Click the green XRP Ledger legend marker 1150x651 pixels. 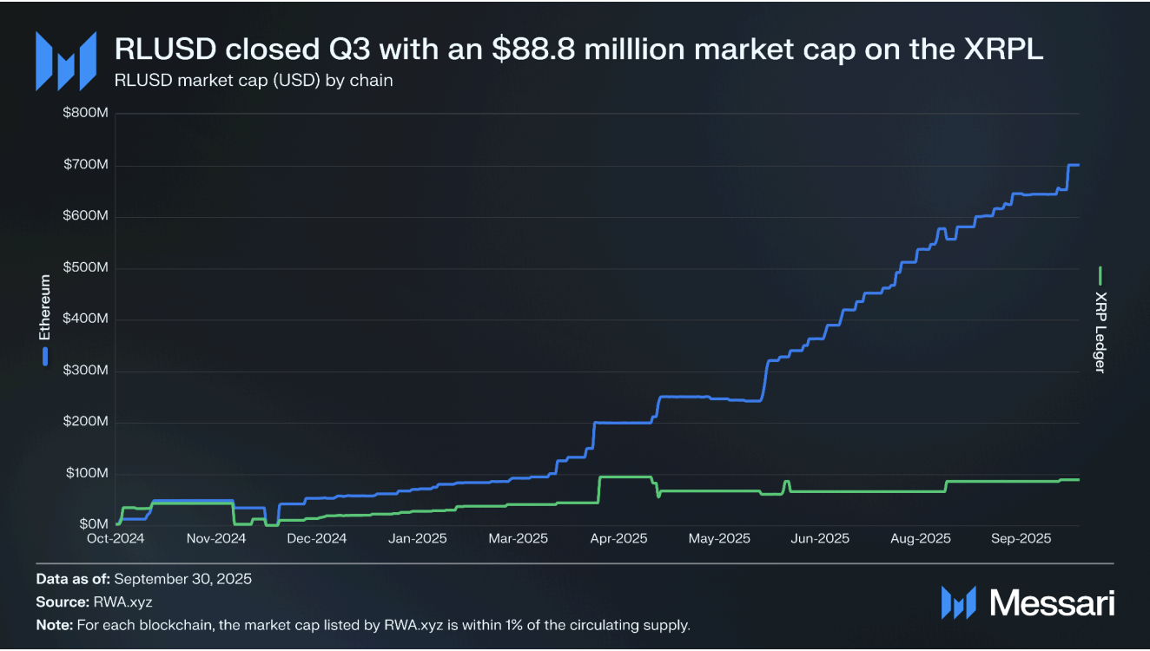(x=1100, y=276)
